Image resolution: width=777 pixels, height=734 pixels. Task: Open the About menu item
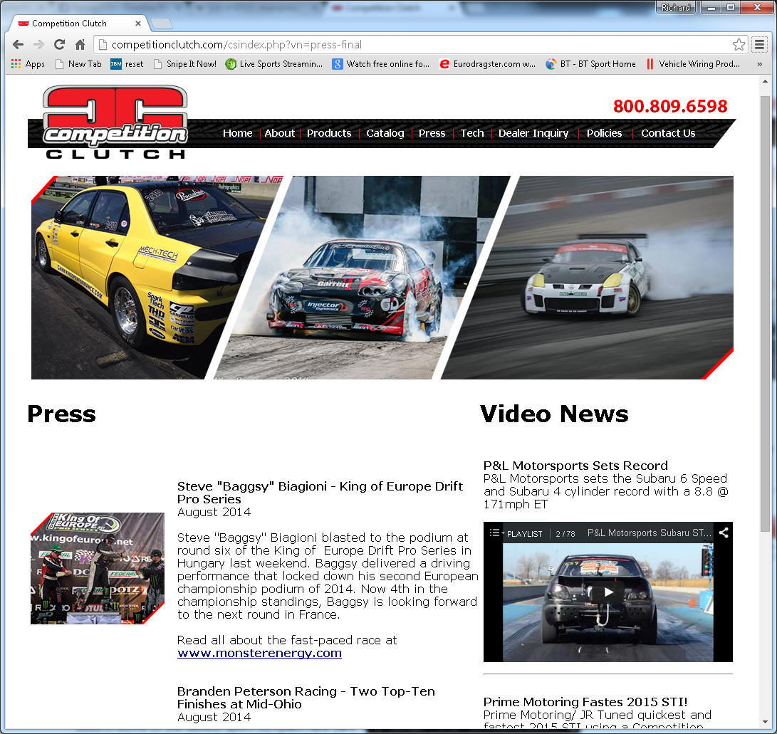point(279,132)
